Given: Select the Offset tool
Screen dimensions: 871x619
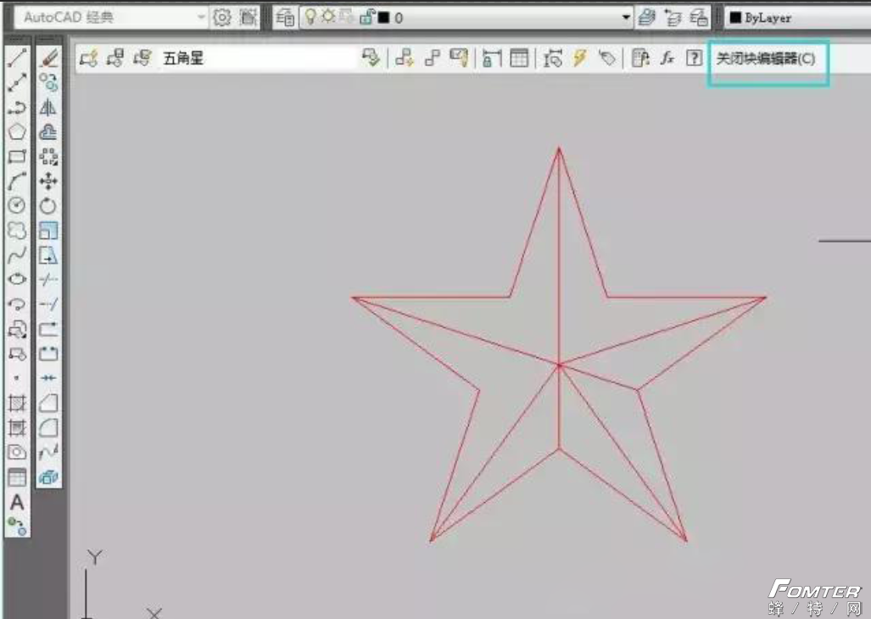Looking at the screenshot, I should click(48, 131).
